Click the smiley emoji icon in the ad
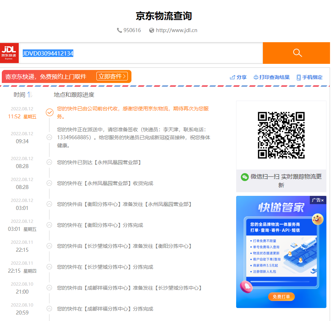 pyautogui.click(x=318, y=219)
